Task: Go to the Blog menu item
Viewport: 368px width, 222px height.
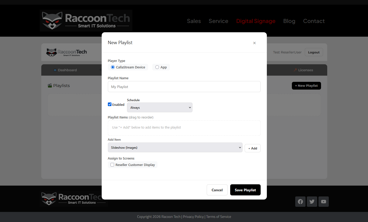Action: tap(289, 21)
